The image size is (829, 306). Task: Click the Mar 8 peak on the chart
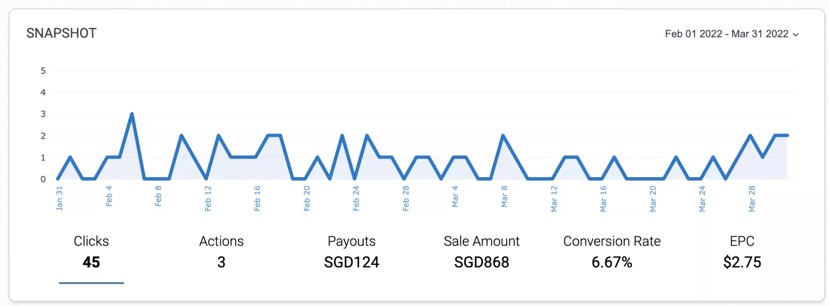[x=503, y=136]
